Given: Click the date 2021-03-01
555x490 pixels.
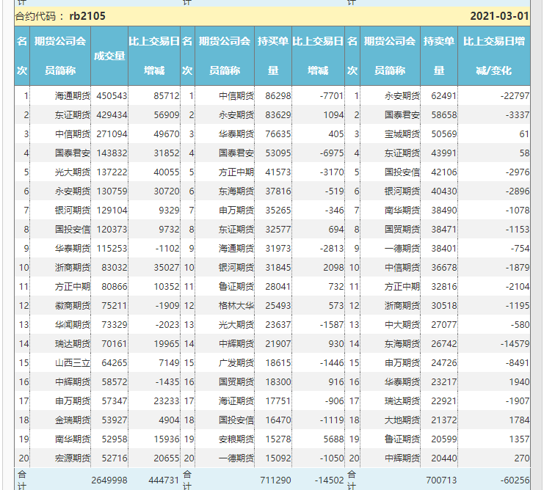Looking at the screenshot, I should (x=499, y=16).
